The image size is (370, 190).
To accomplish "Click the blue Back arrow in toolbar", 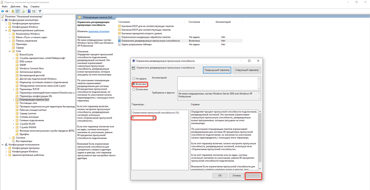I will [2, 11].
